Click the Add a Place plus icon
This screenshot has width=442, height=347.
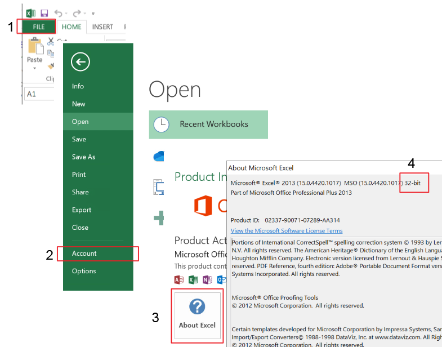tap(159, 218)
